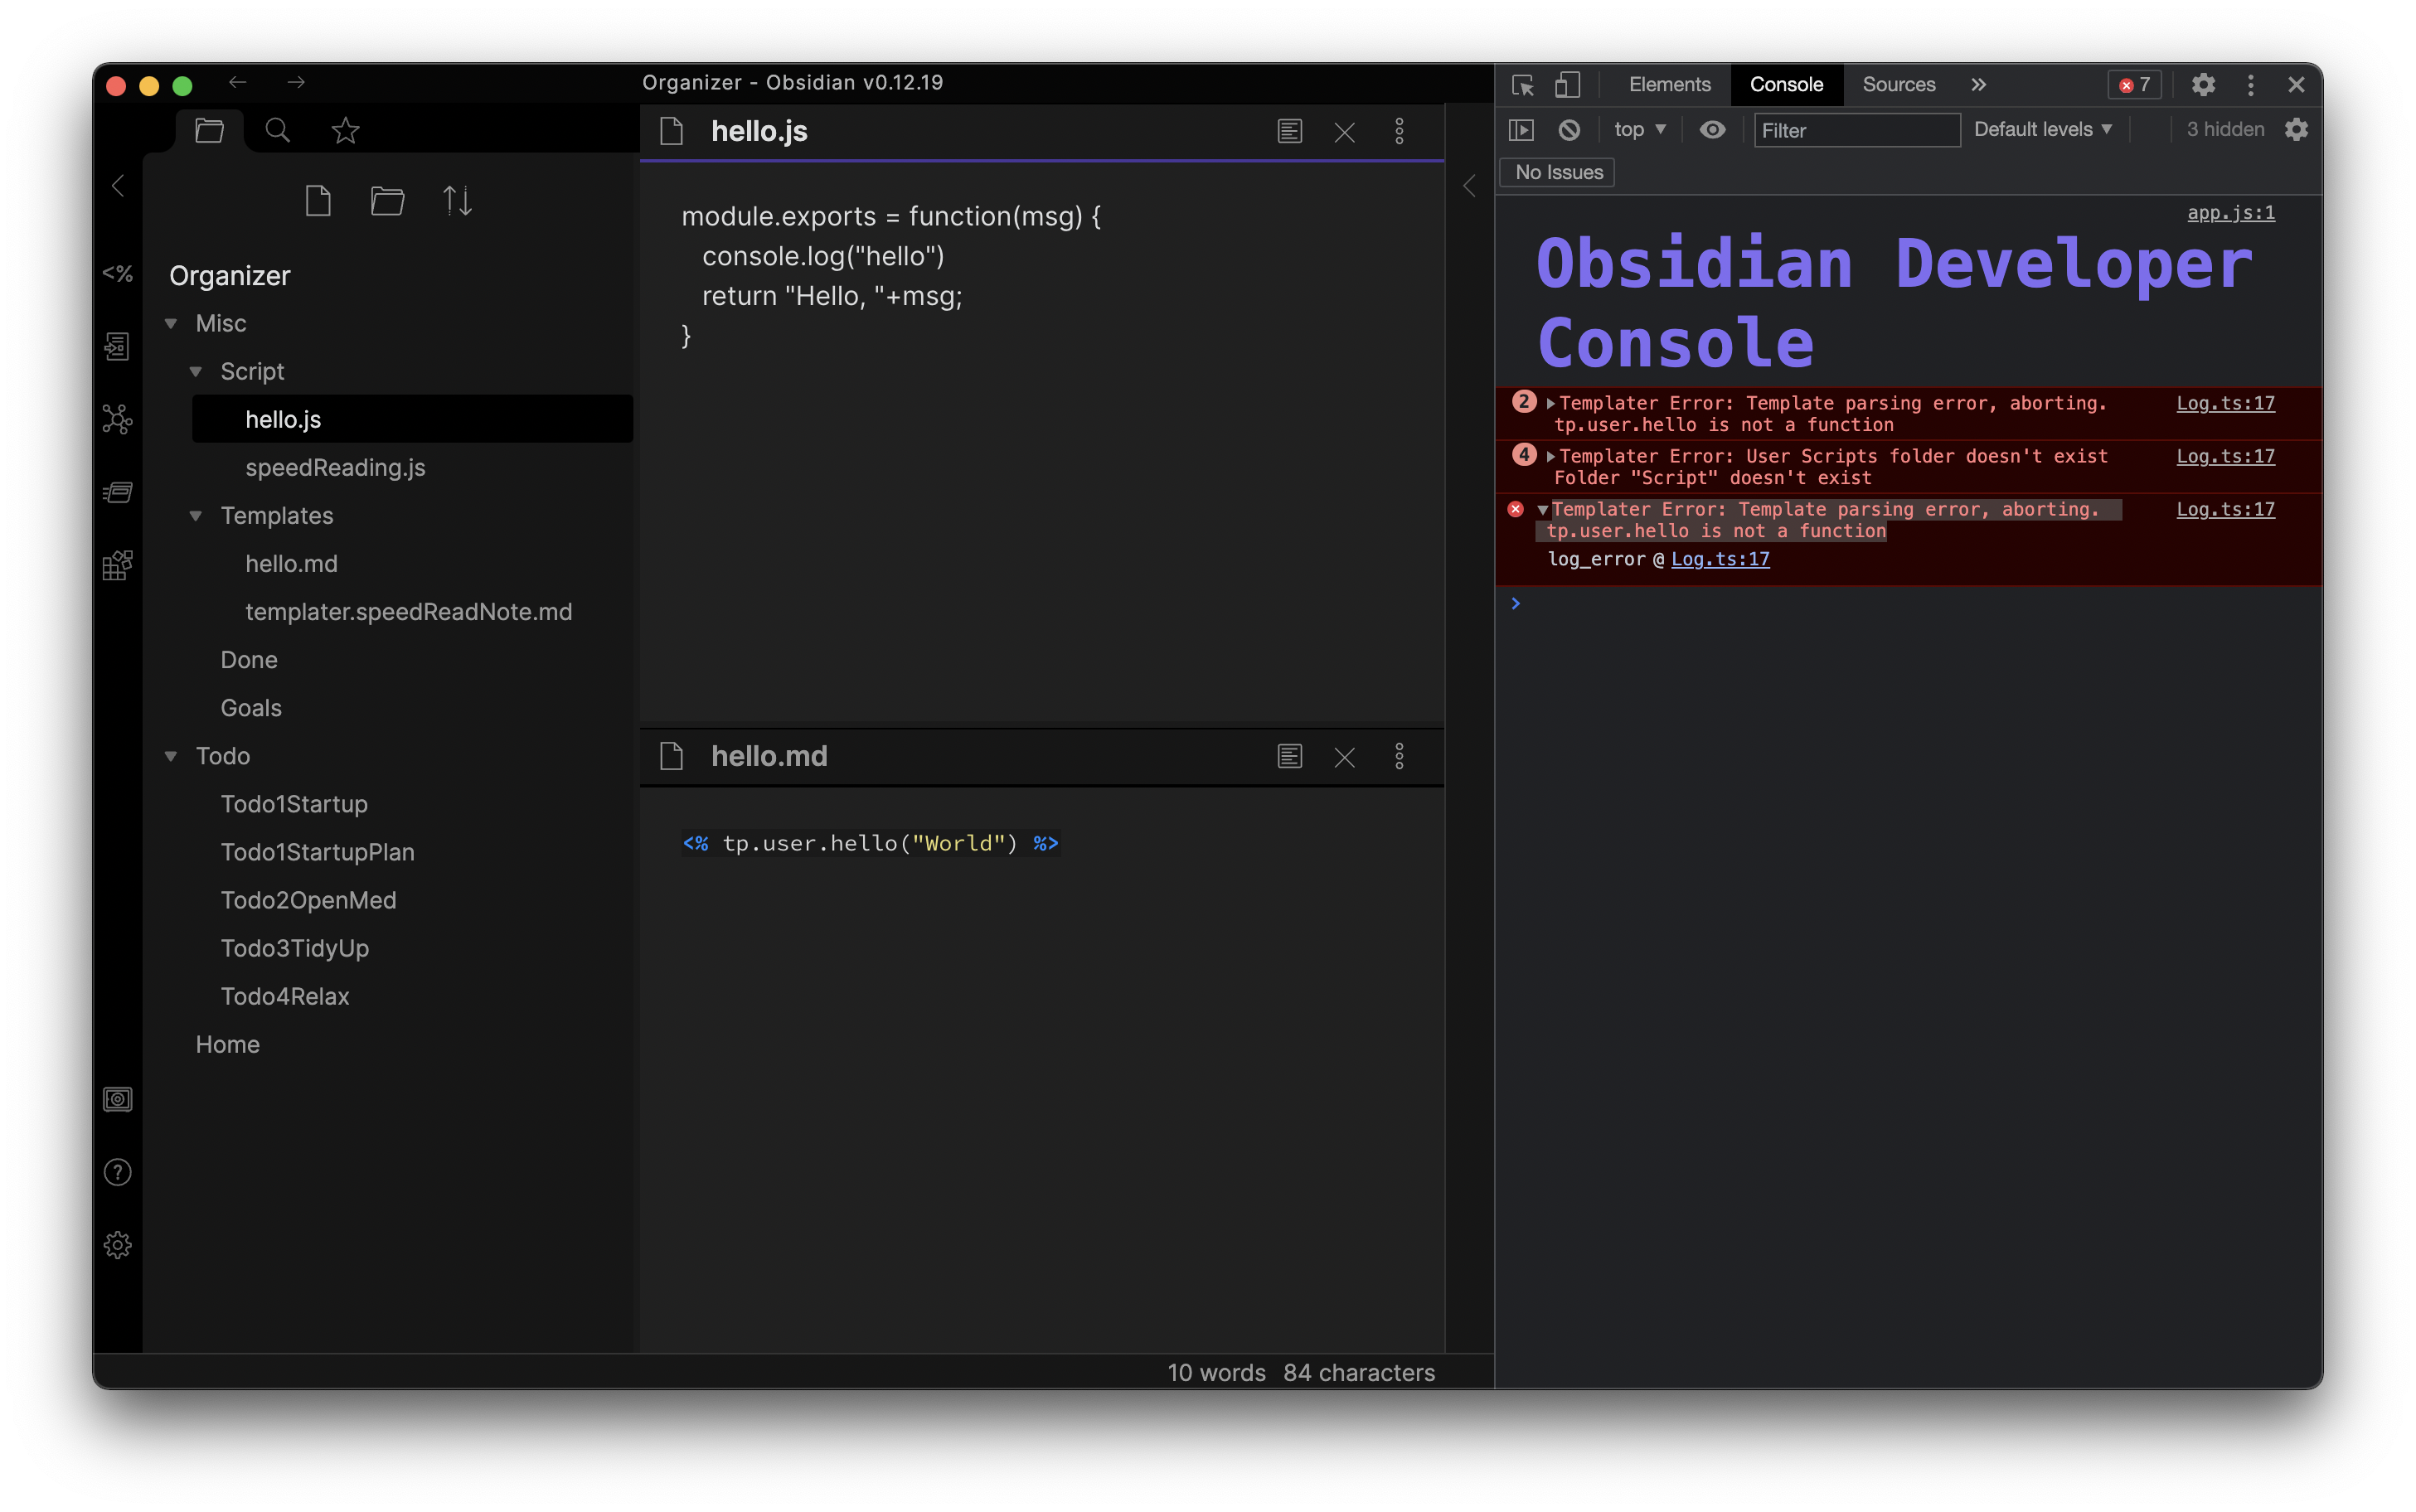Open the community plugins blocks ribbon icon
2416x1512 pixels.
[118, 565]
